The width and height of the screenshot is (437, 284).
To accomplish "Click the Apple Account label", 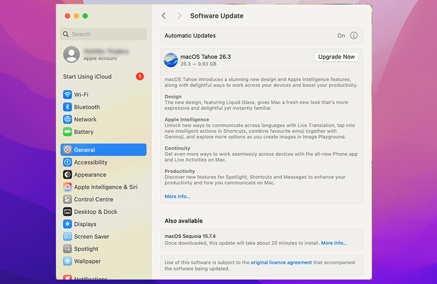I will click(x=101, y=59).
